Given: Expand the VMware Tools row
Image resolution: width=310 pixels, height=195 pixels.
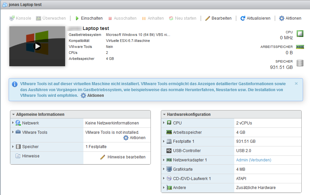Looking at the screenshot, I should [13, 132].
